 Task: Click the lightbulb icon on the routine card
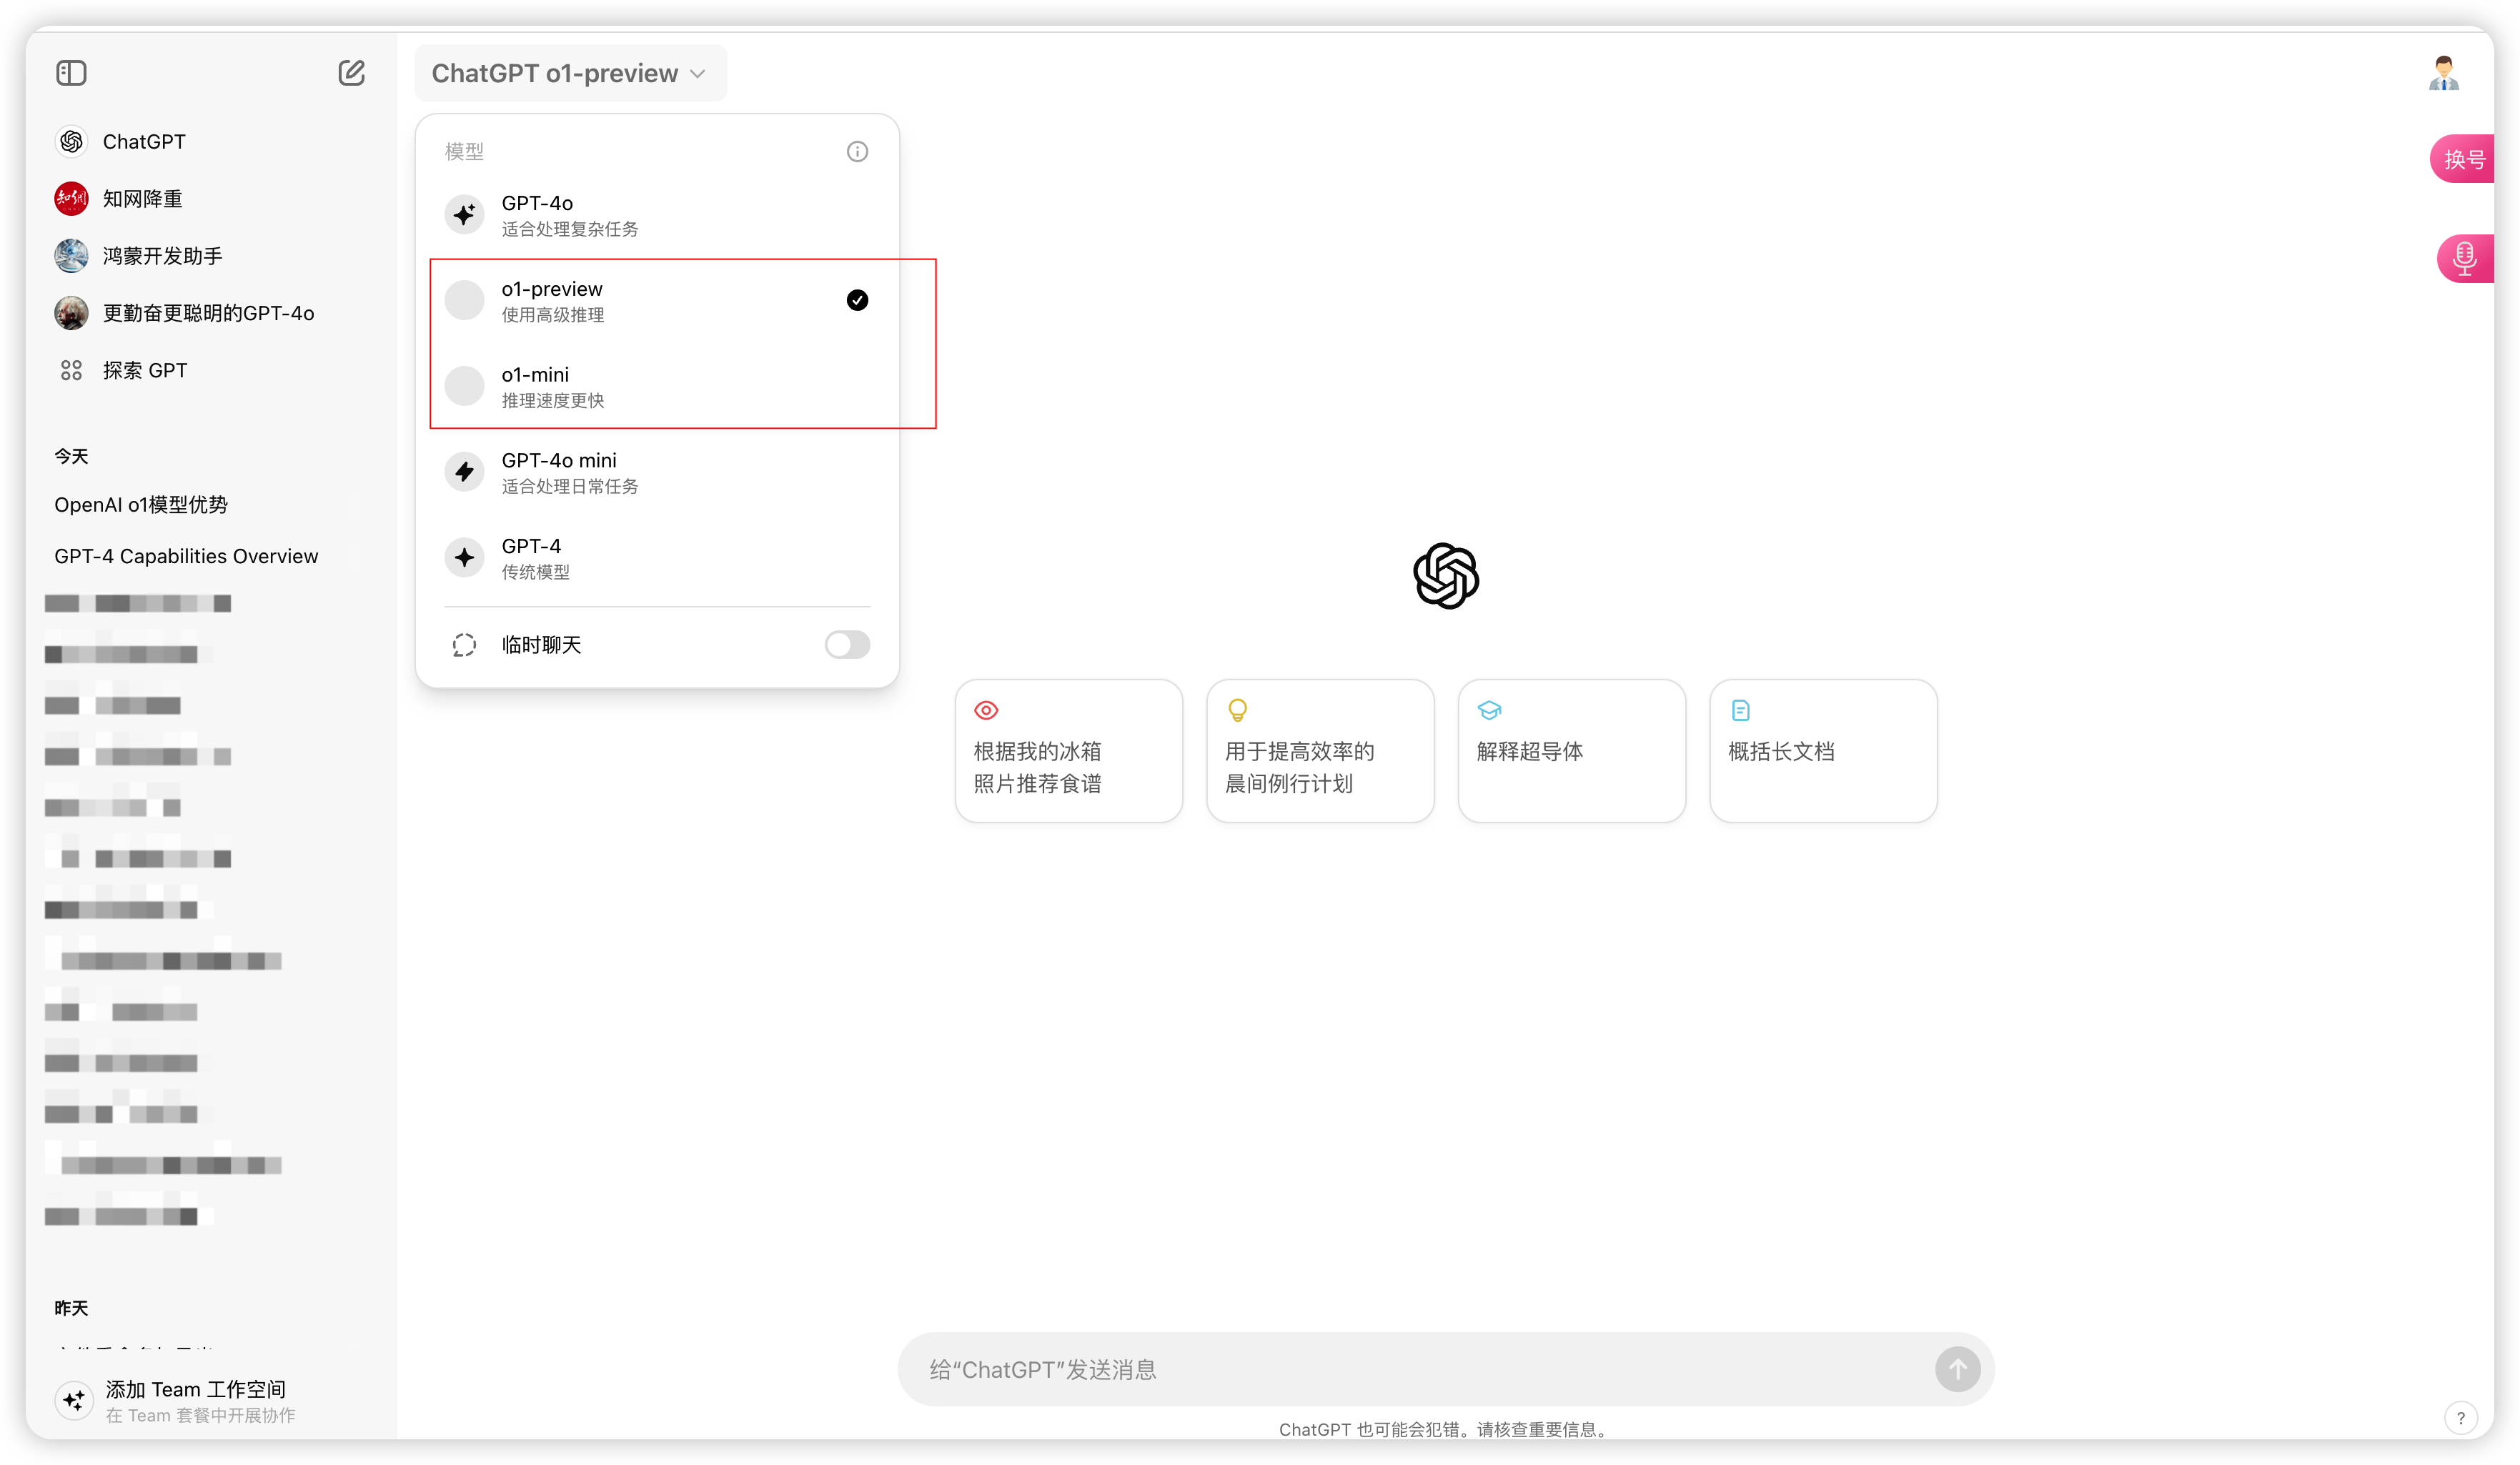tap(1237, 710)
